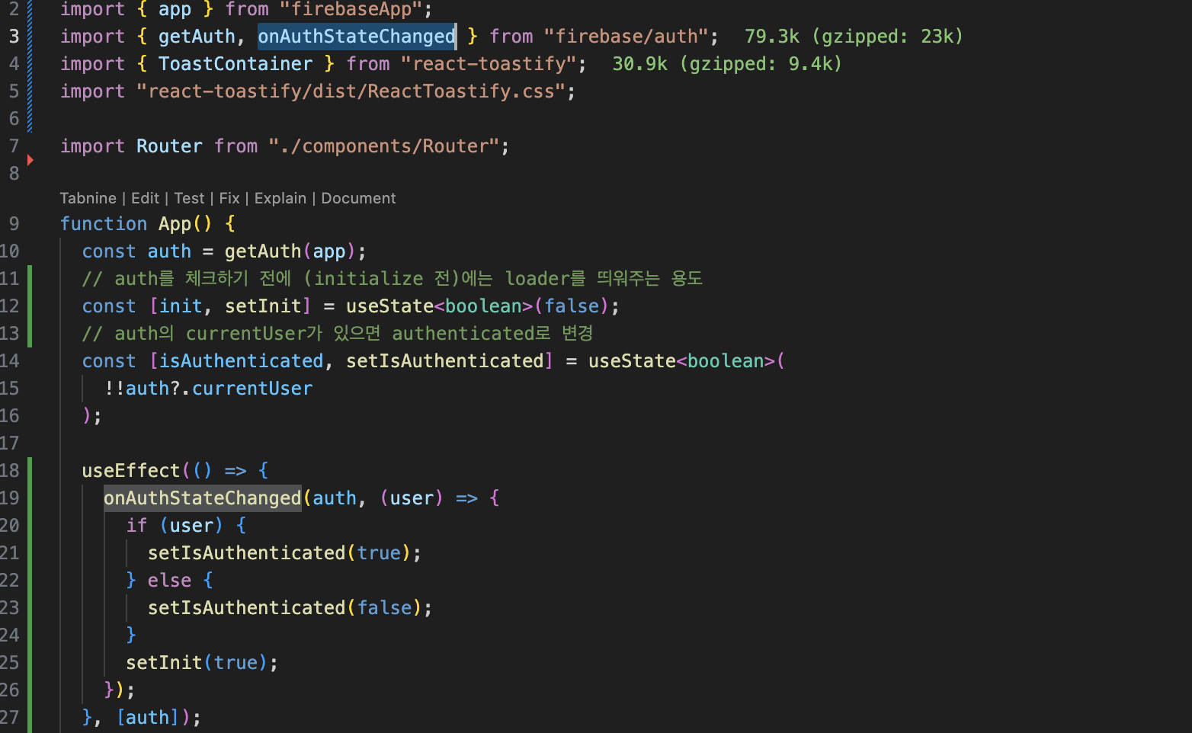Click the onAuthStateChanged call on line 19
Image resolution: width=1192 pixels, height=733 pixels.
click(203, 498)
